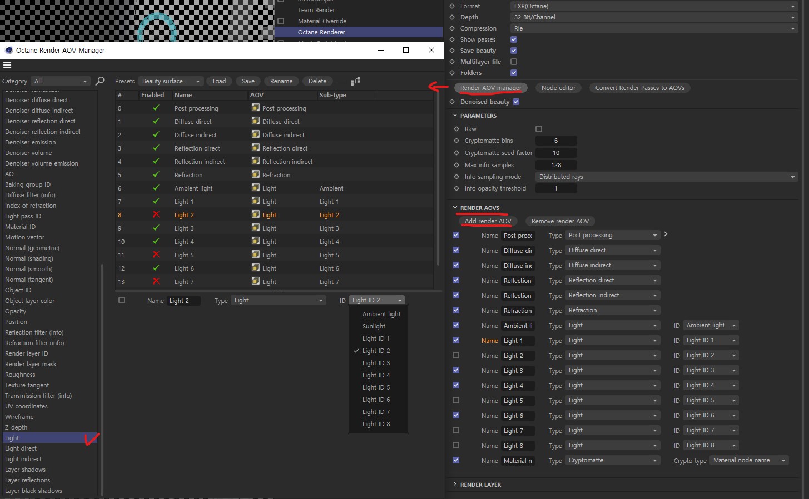
Task: Click AOV icon in Light 6 row
Action: point(256,268)
